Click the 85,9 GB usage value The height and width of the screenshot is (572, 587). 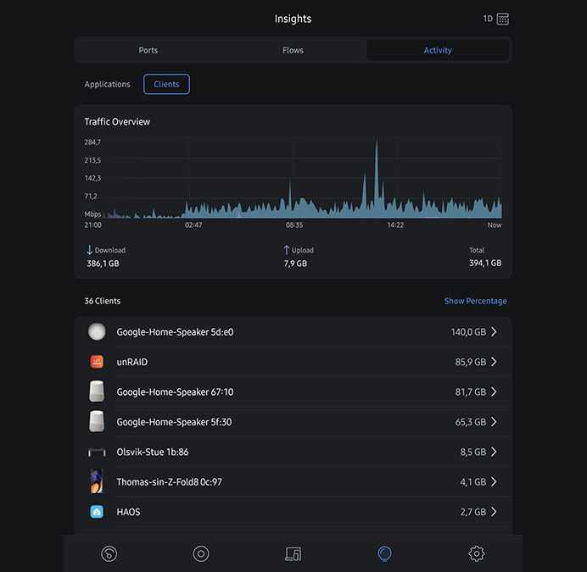pos(471,362)
